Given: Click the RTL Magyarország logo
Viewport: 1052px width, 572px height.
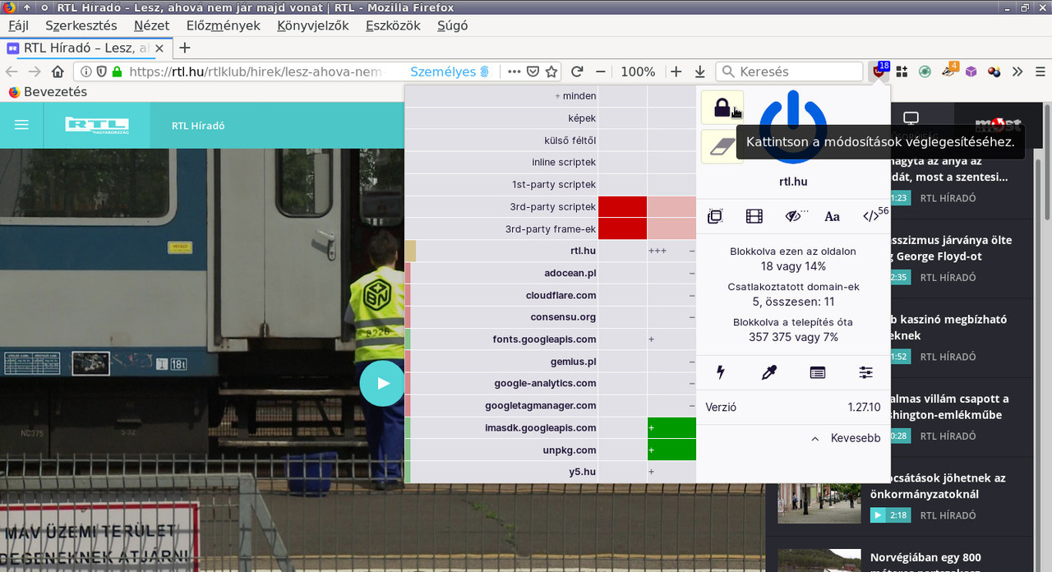Looking at the screenshot, I should tap(97, 125).
